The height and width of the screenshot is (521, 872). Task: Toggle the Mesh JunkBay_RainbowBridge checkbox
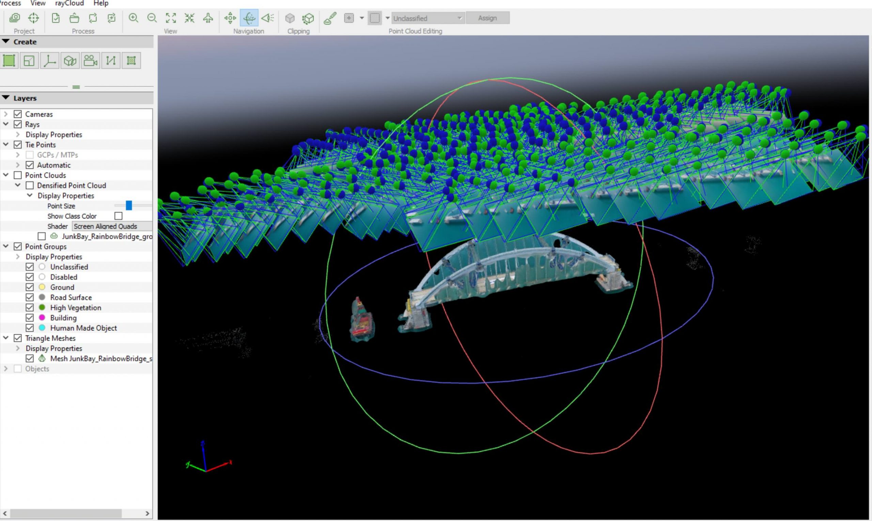pyautogui.click(x=30, y=358)
